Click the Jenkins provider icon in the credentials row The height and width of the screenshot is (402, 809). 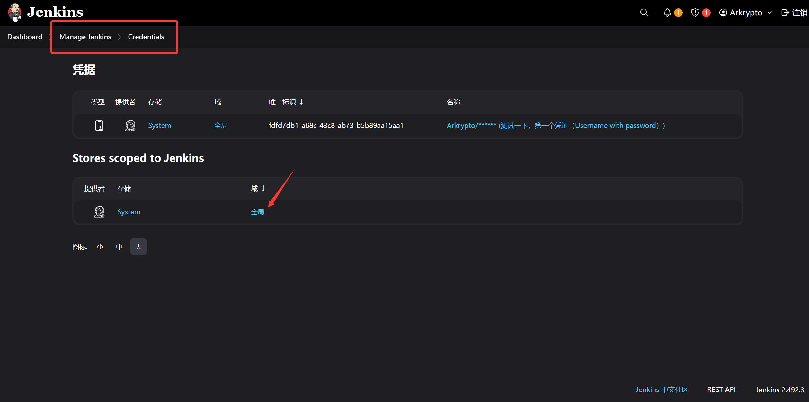(130, 125)
